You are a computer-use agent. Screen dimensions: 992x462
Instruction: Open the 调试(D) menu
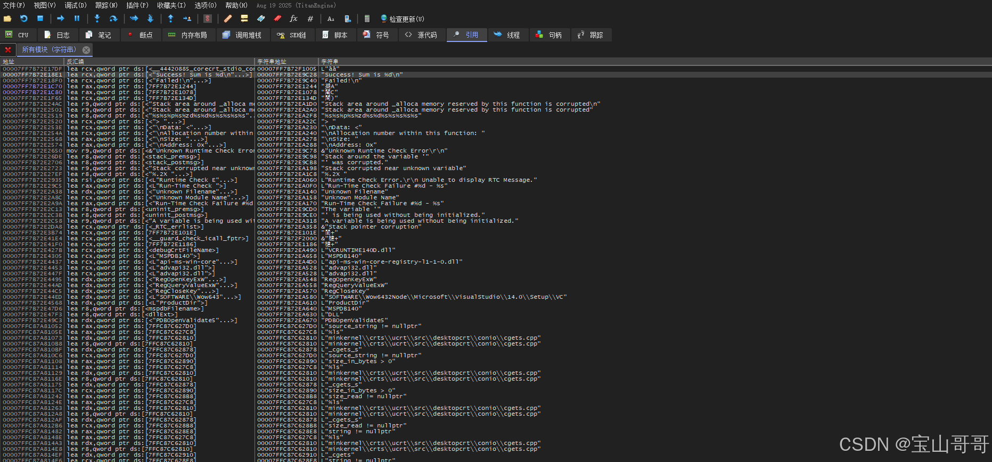coord(76,5)
